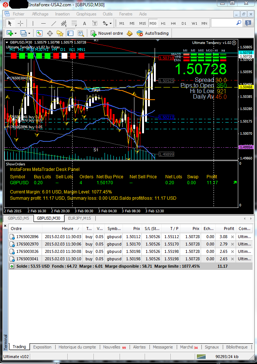Screen dimensions: 257x364
Task: Switch to M5 timeframe
Action: point(132,24)
